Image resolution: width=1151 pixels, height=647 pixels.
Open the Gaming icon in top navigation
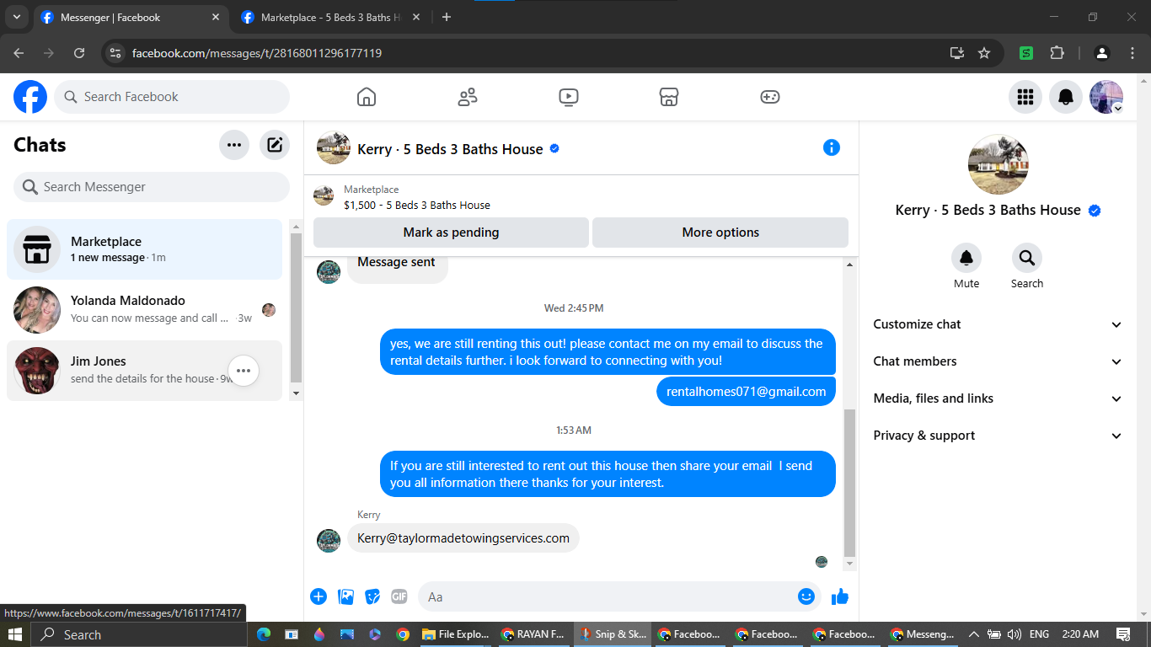770,97
